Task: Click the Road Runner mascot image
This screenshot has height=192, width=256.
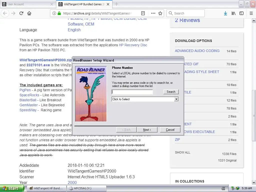Action: (91, 94)
